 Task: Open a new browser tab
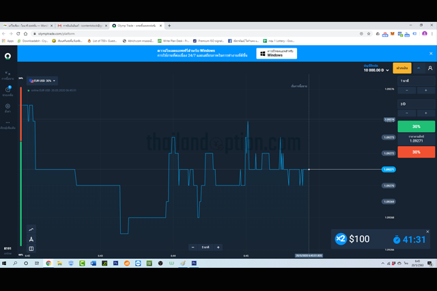169,26
